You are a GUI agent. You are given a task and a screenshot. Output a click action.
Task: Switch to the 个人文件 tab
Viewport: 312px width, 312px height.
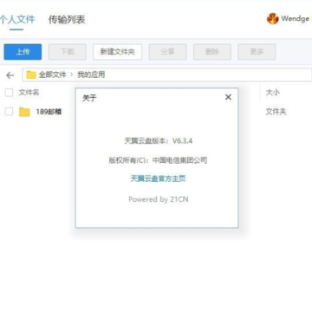click(17, 19)
